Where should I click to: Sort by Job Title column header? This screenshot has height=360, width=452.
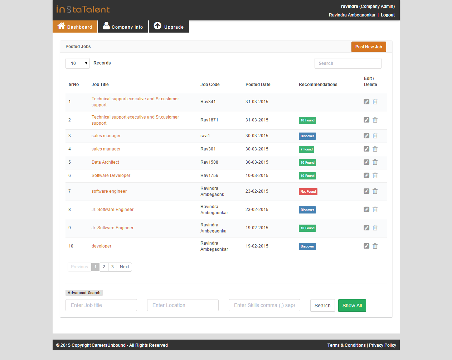(100, 85)
